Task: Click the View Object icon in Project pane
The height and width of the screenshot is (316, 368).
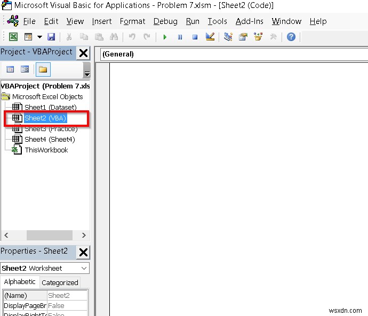Action: pos(25,69)
